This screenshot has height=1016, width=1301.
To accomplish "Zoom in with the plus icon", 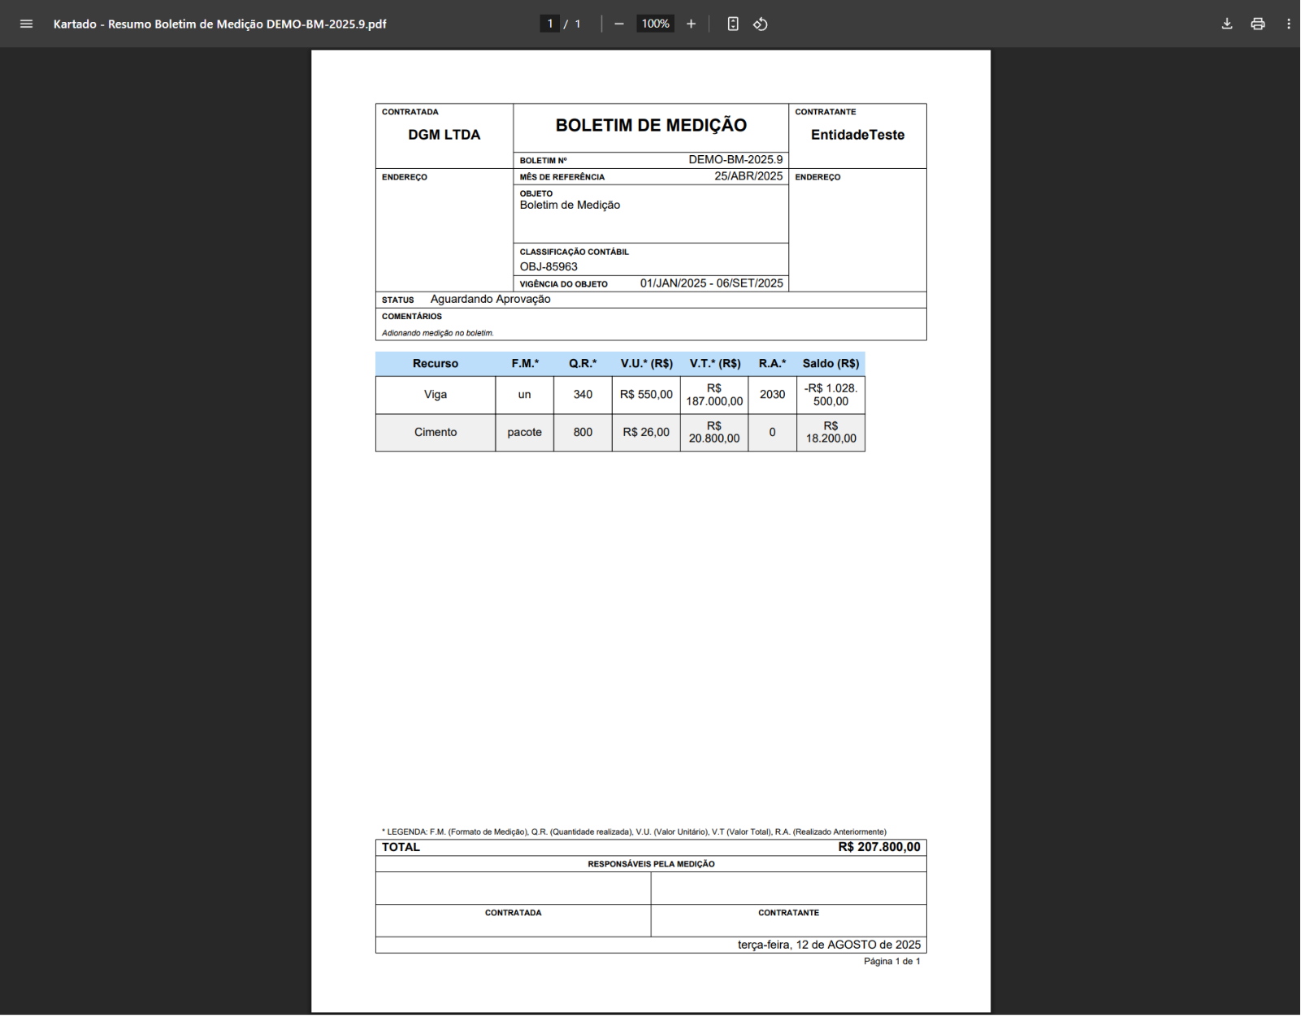I will pos(691,24).
